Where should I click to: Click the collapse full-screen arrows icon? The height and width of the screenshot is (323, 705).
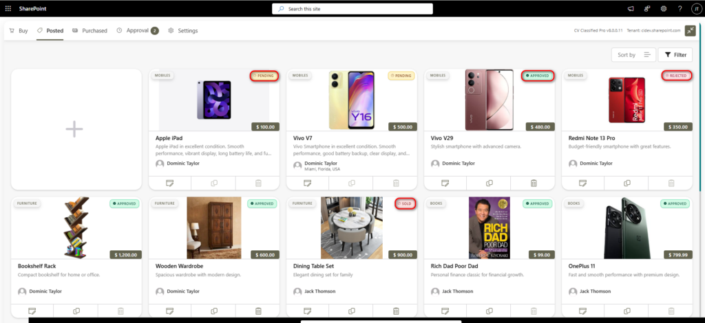[x=690, y=30]
